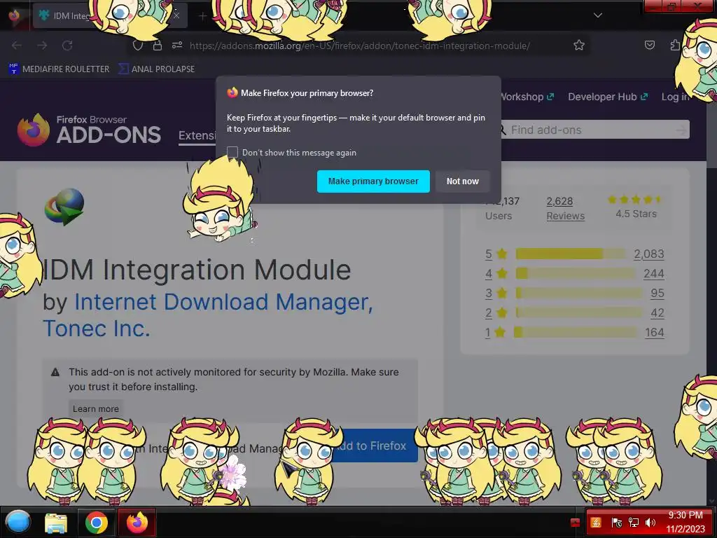Image resolution: width=717 pixels, height=538 pixels.
Task: Click the Java update tray icon
Action: click(x=596, y=522)
